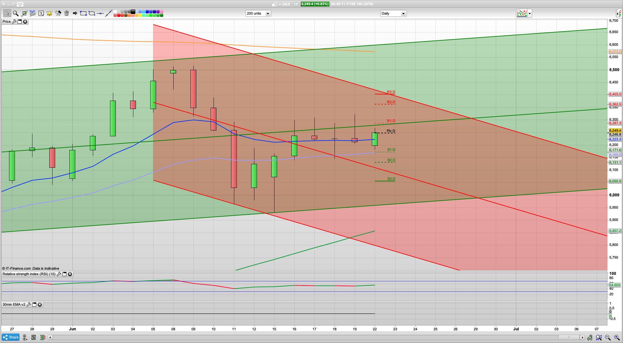Click the Piv D pivot label
Viewport: 623px width, 343px height.
391,131
